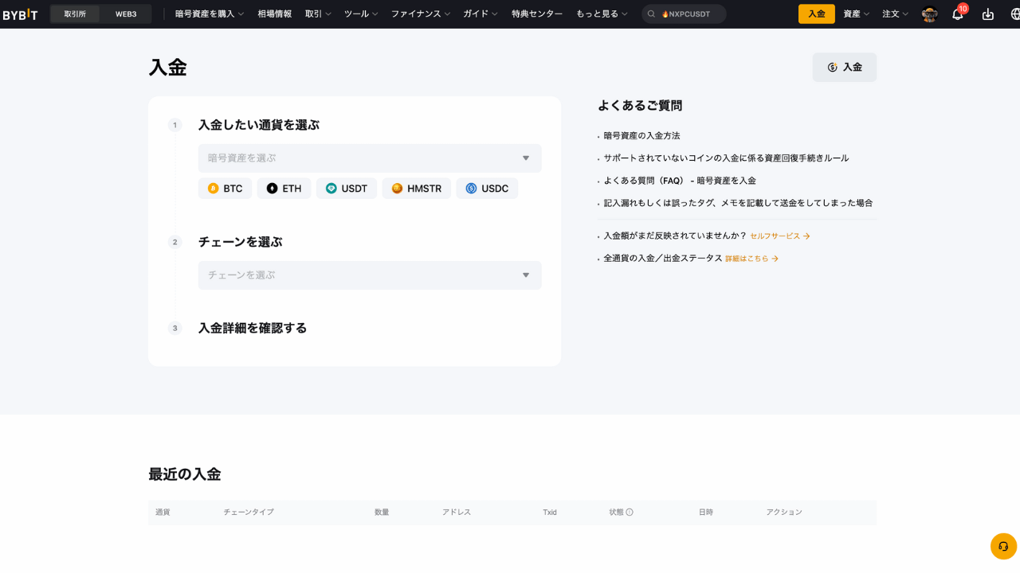1020x573 pixels.
Task: Click the desktop app download icon
Action: click(x=987, y=14)
